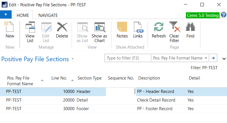Click the Clear Filter icon
Screen dimensions: 227x123
[x=174, y=28]
